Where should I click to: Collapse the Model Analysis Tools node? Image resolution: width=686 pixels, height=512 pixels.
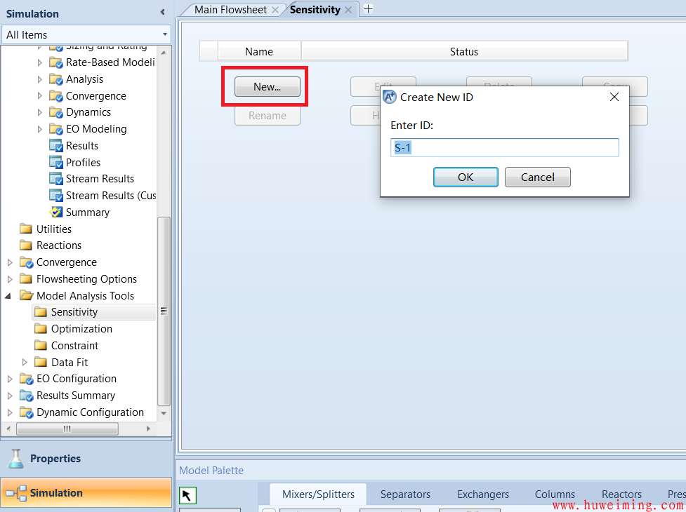[9, 296]
